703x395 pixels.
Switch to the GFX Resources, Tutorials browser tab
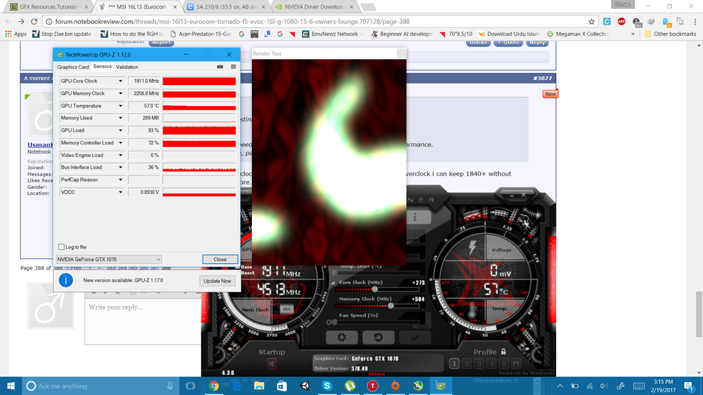click(x=48, y=7)
